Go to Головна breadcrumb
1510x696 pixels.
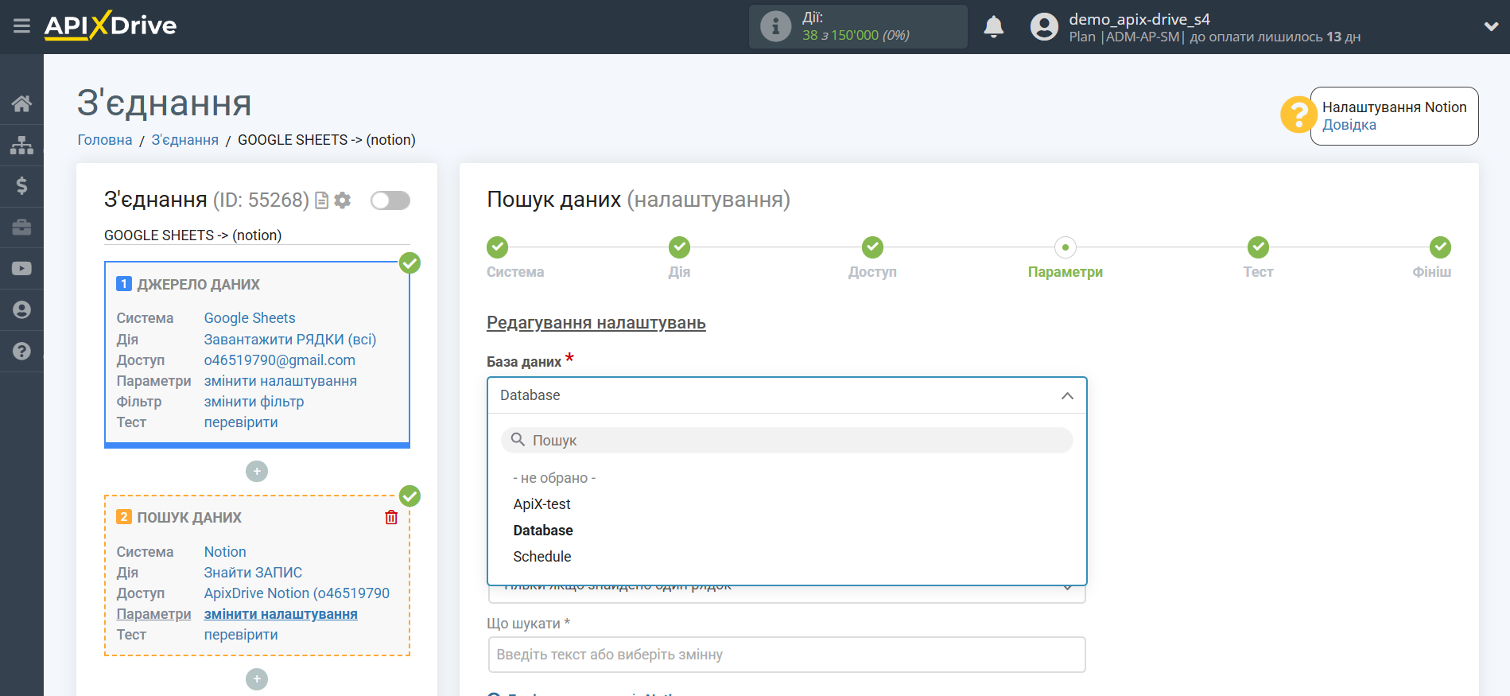click(105, 140)
